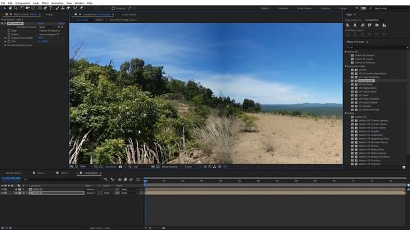
Task: Toggle the stopwatch for Output property
Action: [9, 34]
